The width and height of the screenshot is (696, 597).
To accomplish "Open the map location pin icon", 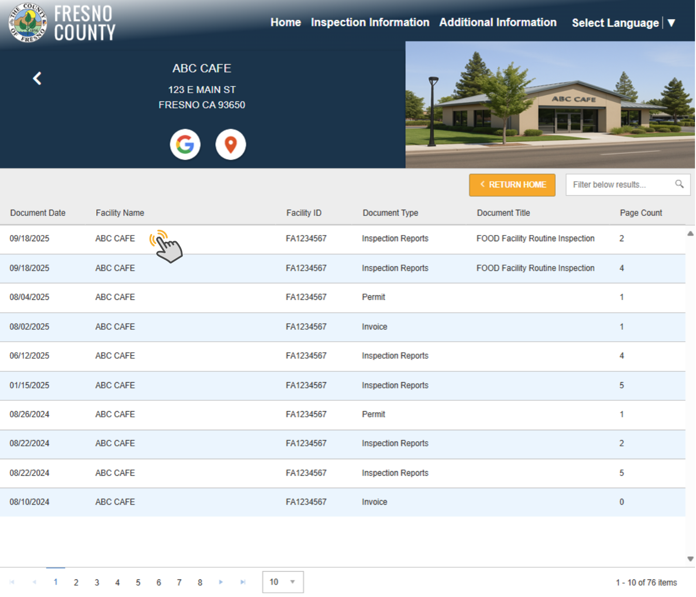I will (230, 144).
